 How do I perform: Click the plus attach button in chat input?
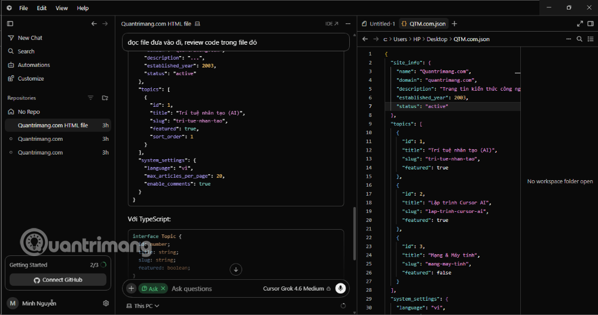click(x=131, y=288)
